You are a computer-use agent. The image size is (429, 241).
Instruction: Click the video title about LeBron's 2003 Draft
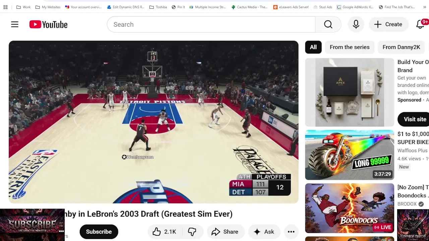click(x=149, y=214)
